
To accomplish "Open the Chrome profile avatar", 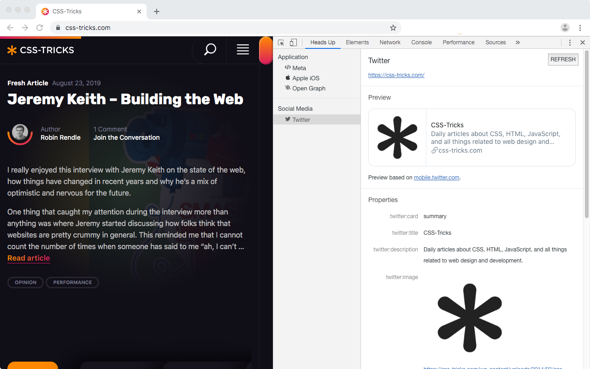I will (x=565, y=28).
